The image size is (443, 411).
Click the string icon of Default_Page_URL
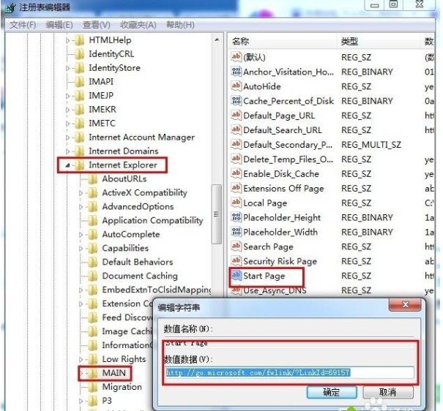coord(236,116)
